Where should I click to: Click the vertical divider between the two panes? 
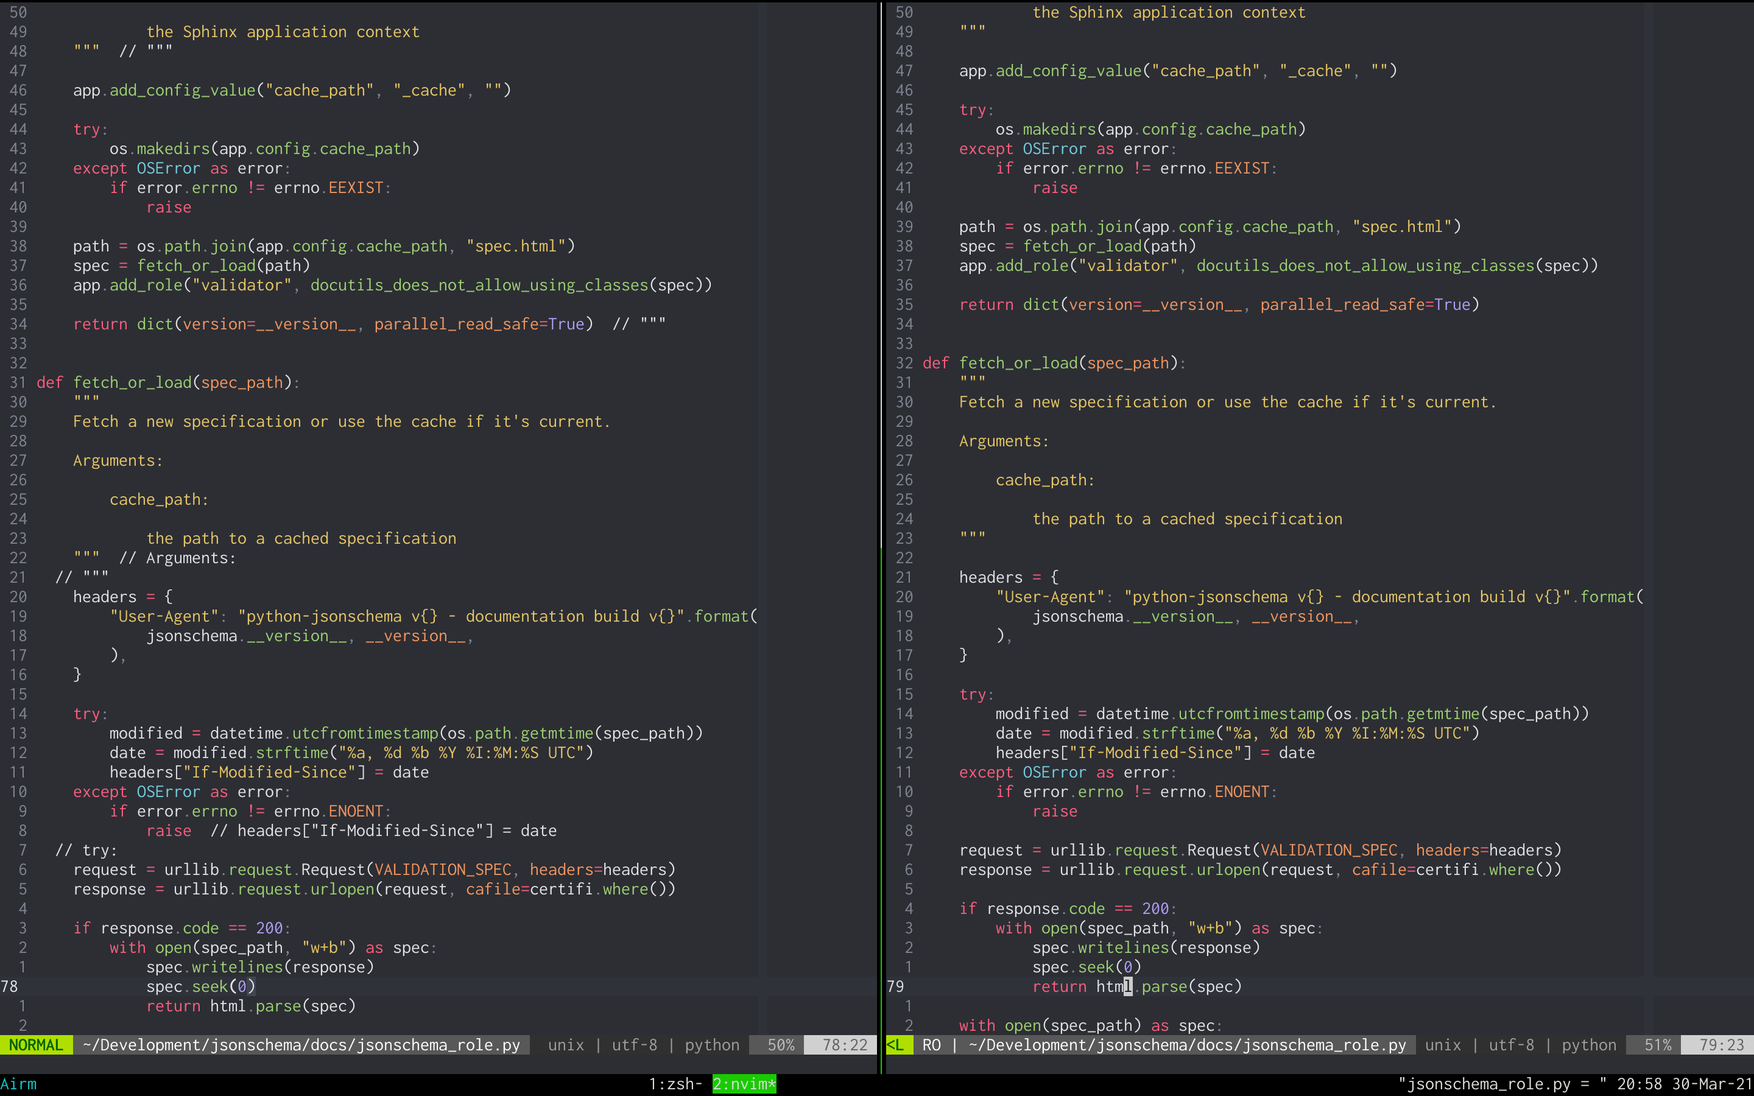coord(880,507)
